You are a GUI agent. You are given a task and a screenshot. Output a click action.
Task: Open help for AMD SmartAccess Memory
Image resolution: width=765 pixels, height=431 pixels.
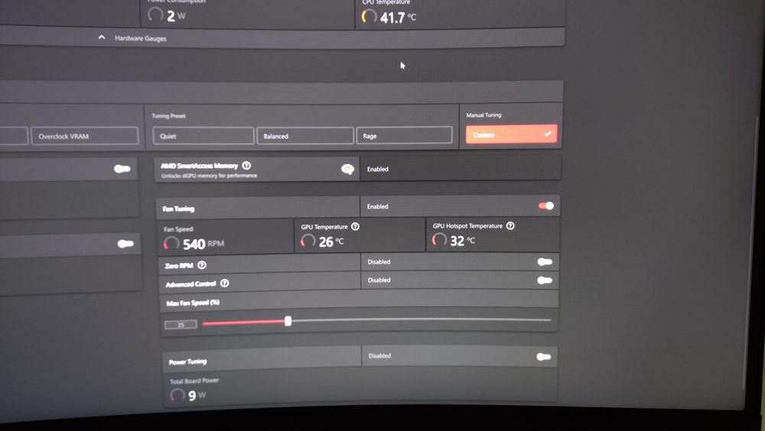pyautogui.click(x=246, y=165)
